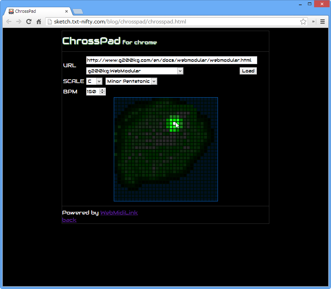
Task: Open the Chrome hamburger menu
Action: [322, 21]
